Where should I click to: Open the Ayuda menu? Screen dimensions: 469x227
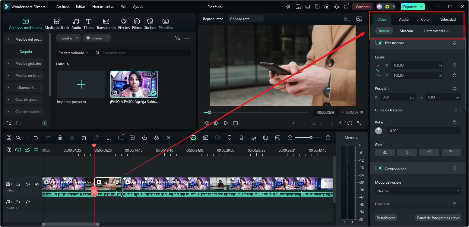click(x=138, y=7)
